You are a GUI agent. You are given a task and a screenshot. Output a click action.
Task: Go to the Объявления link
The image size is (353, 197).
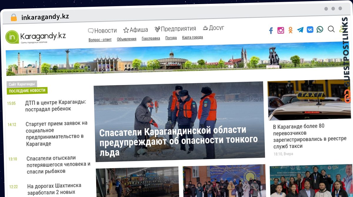(x=126, y=39)
